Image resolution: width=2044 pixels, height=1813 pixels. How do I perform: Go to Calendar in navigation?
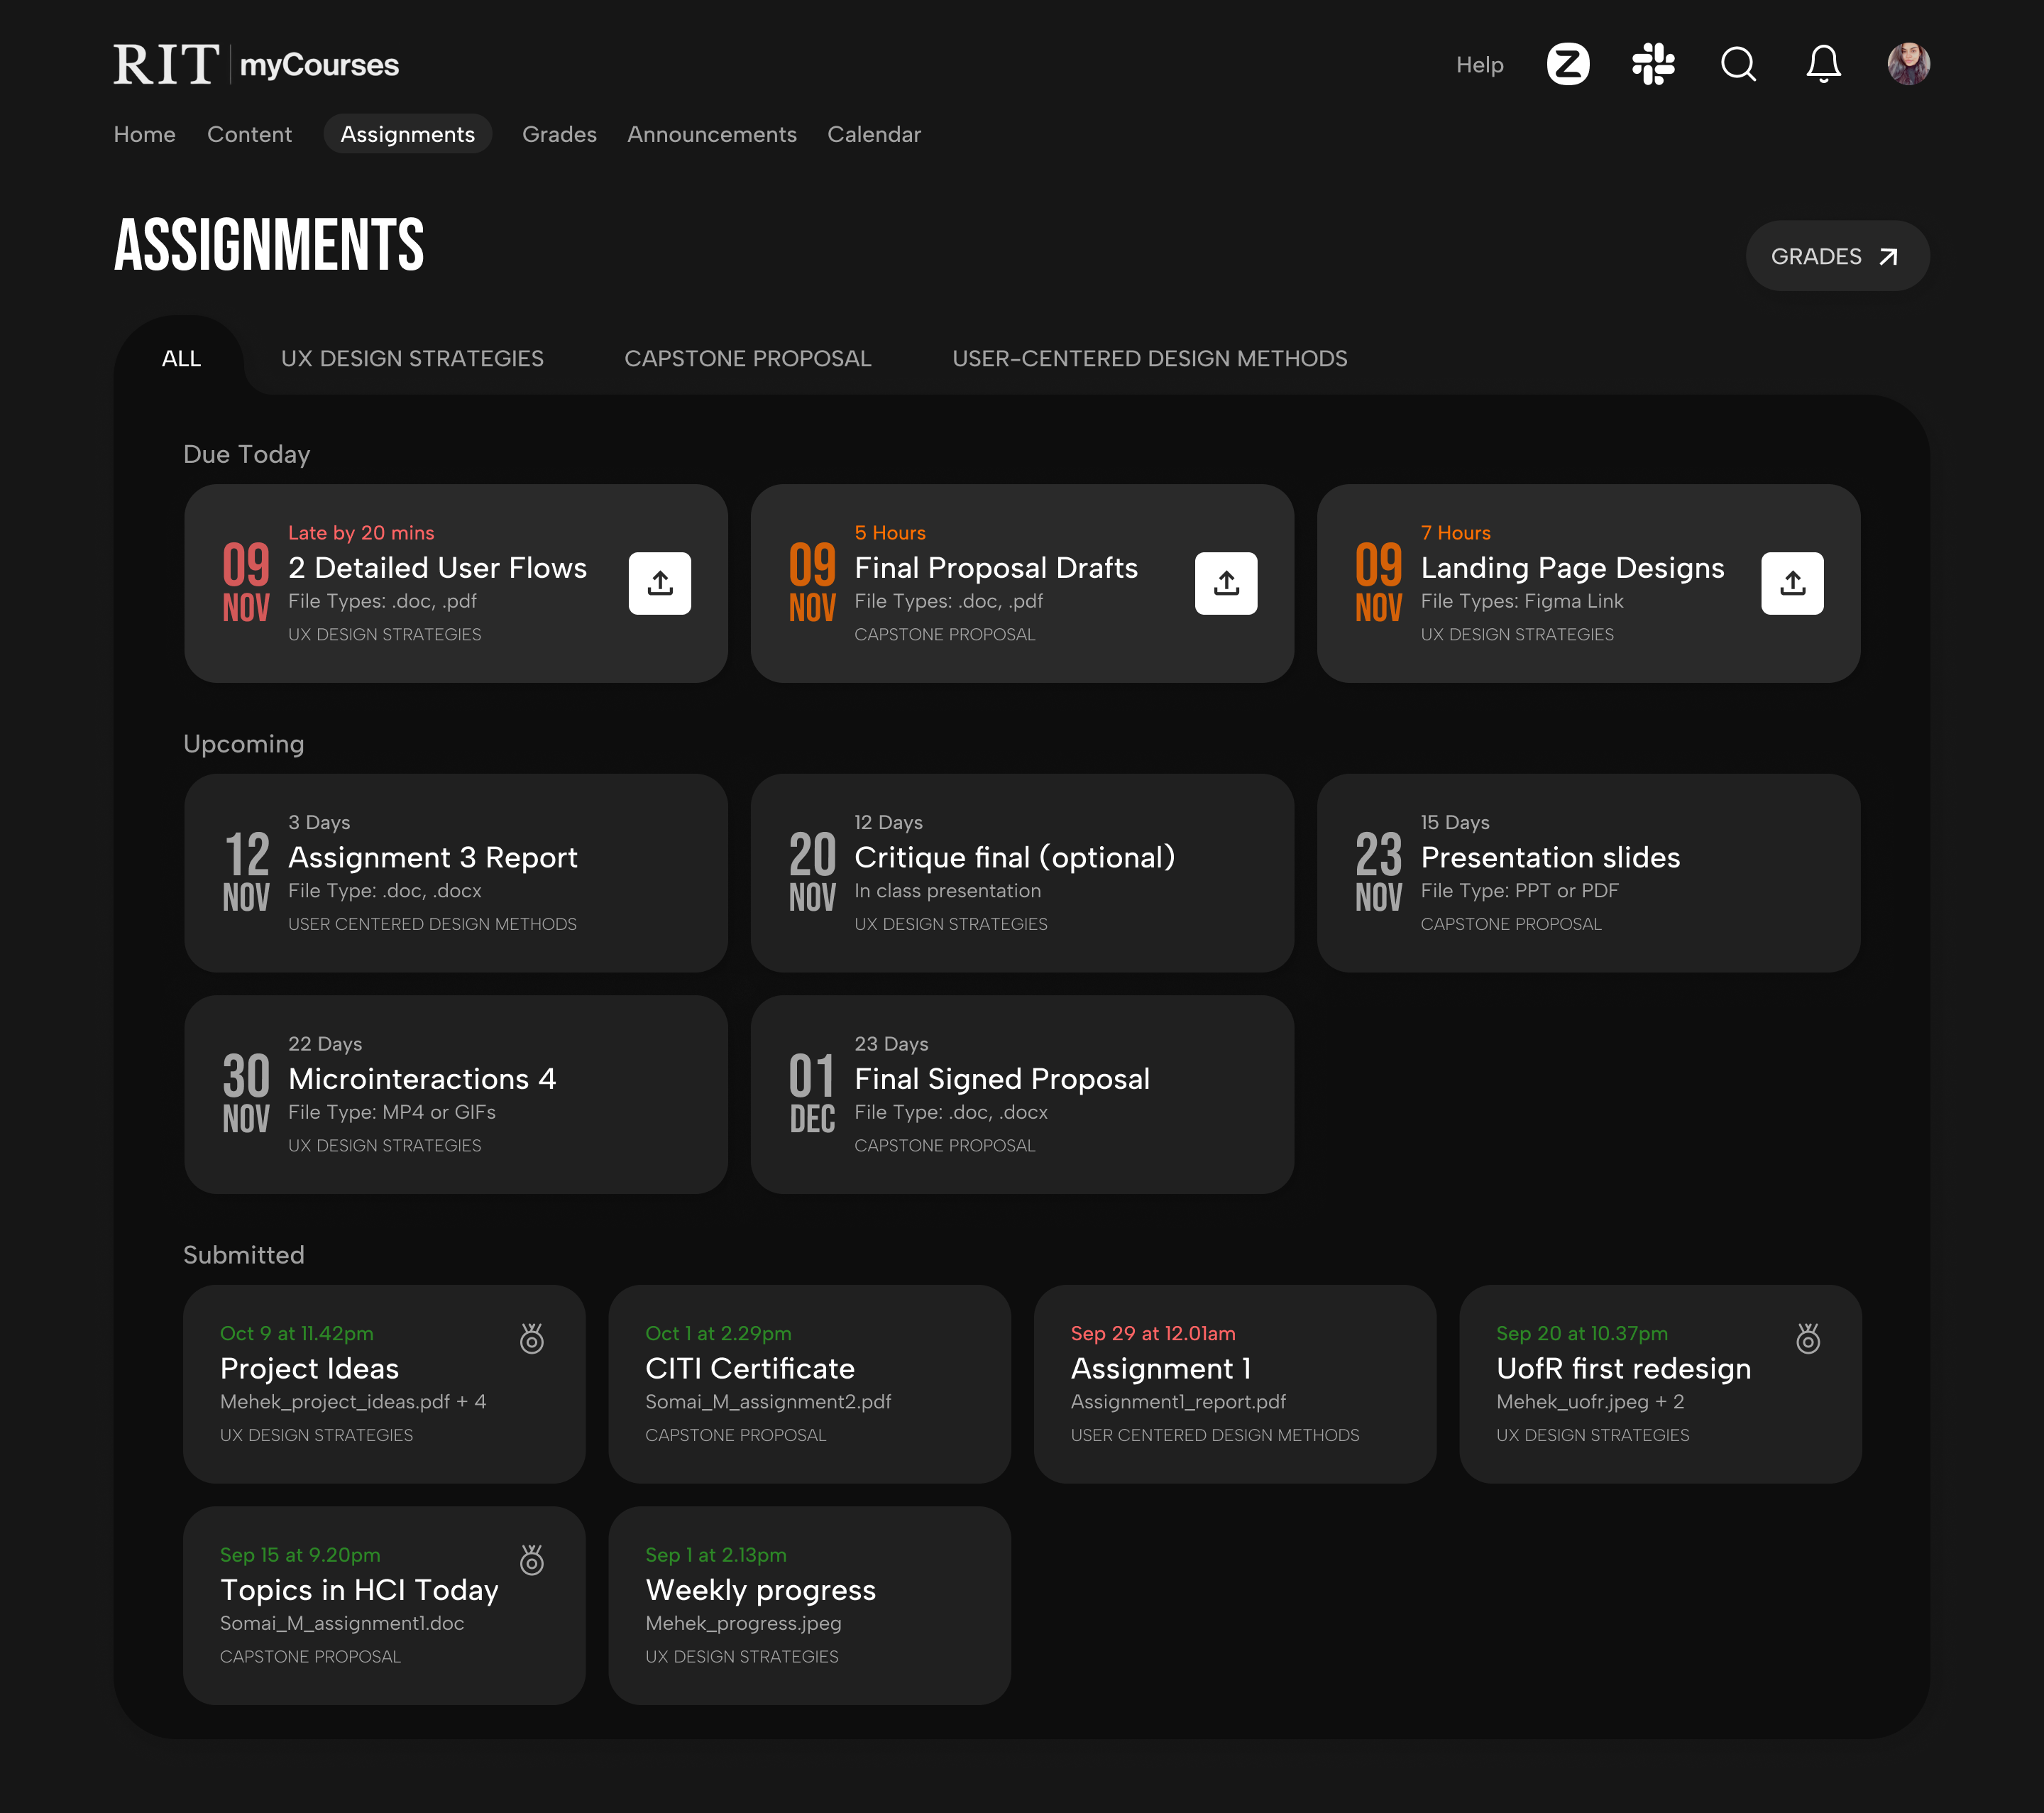873,134
